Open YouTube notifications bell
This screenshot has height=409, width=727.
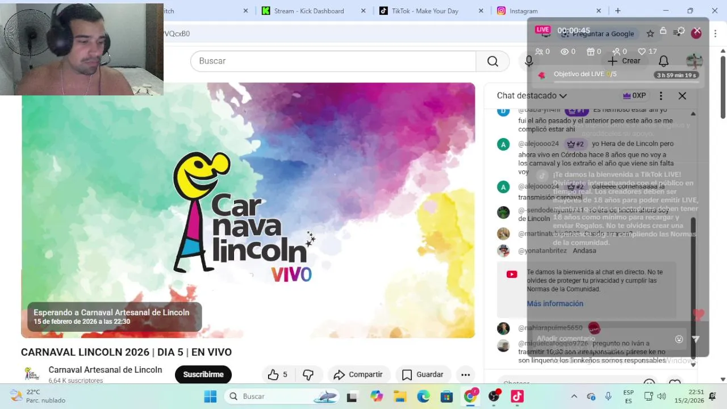point(663,61)
